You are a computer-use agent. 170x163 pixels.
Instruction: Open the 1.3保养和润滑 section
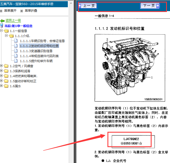(20, 71)
